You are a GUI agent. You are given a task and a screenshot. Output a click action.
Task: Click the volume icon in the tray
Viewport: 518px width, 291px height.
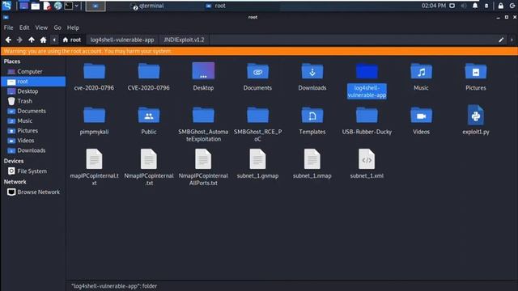pyautogui.click(x=464, y=6)
